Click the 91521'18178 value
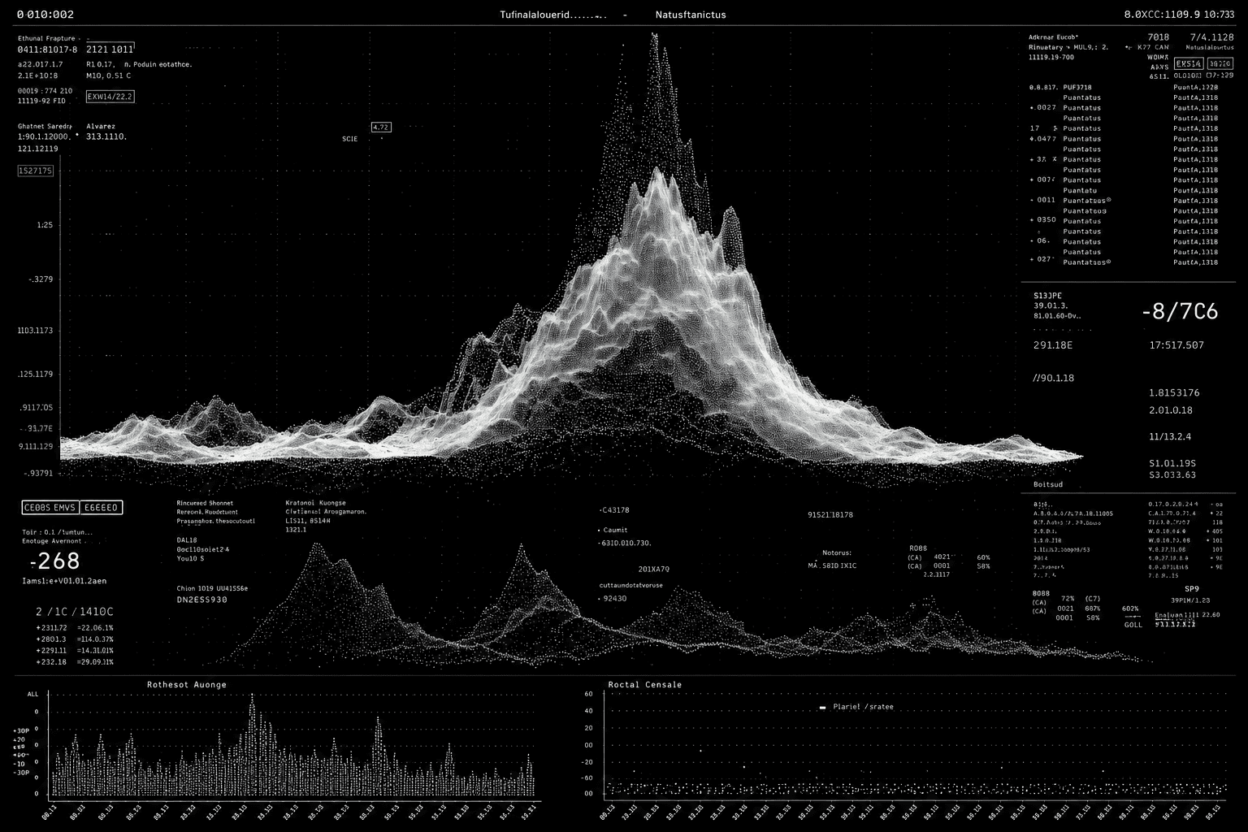Viewport: 1248px width, 832px height. pos(830,514)
